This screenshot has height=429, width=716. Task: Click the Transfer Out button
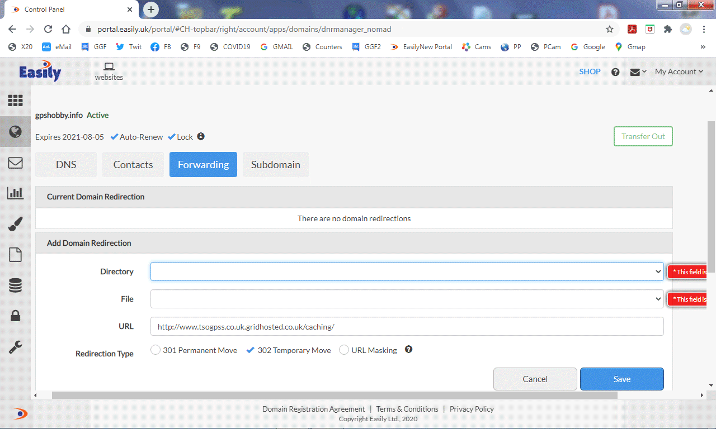pos(643,136)
